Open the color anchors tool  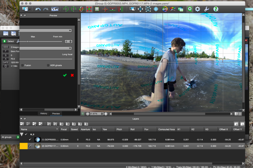pos(173,9)
